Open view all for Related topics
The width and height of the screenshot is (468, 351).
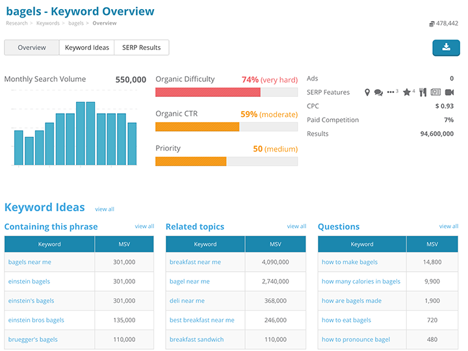pyautogui.click(x=296, y=226)
